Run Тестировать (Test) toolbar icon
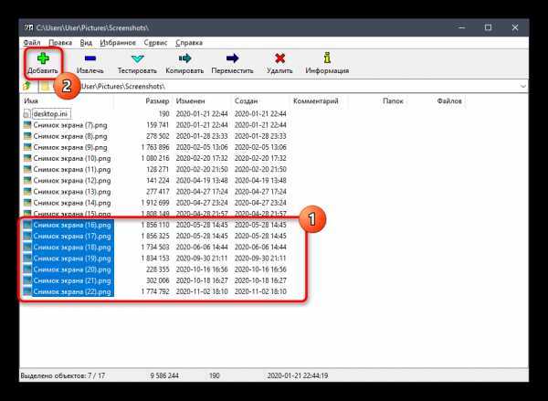The width and height of the screenshot is (548, 401). (137, 58)
